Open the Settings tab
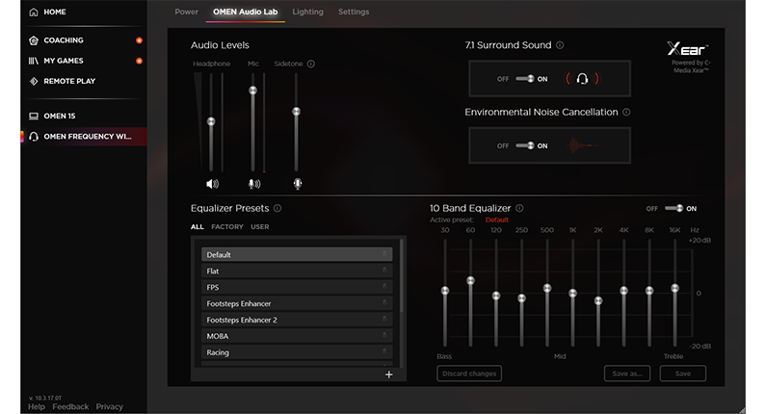 [354, 12]
